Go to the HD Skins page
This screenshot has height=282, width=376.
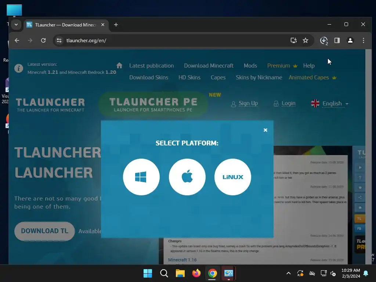pos(189,77)
